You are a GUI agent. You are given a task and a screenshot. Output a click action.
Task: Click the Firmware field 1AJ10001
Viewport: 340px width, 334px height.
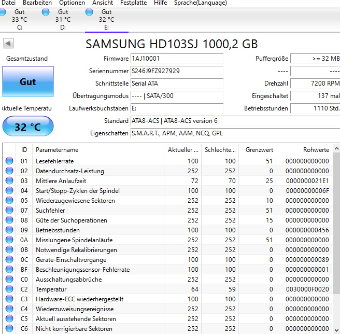click(177, 59)
